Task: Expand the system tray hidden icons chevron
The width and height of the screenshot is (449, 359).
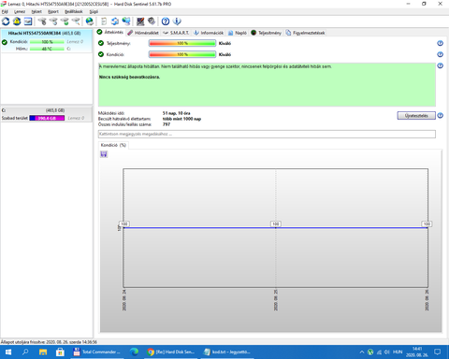Action: [362, 352]
